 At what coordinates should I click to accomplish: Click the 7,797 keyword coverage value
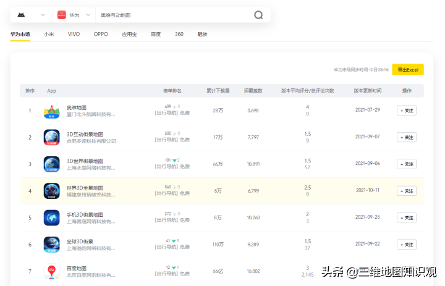pyautogui.click(x=253, y=137)
